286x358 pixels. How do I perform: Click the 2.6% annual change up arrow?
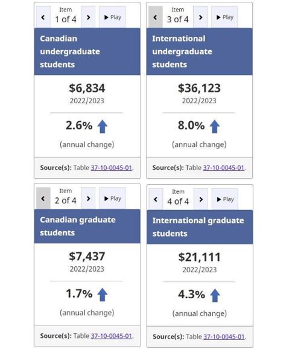[x=102, y=127]
